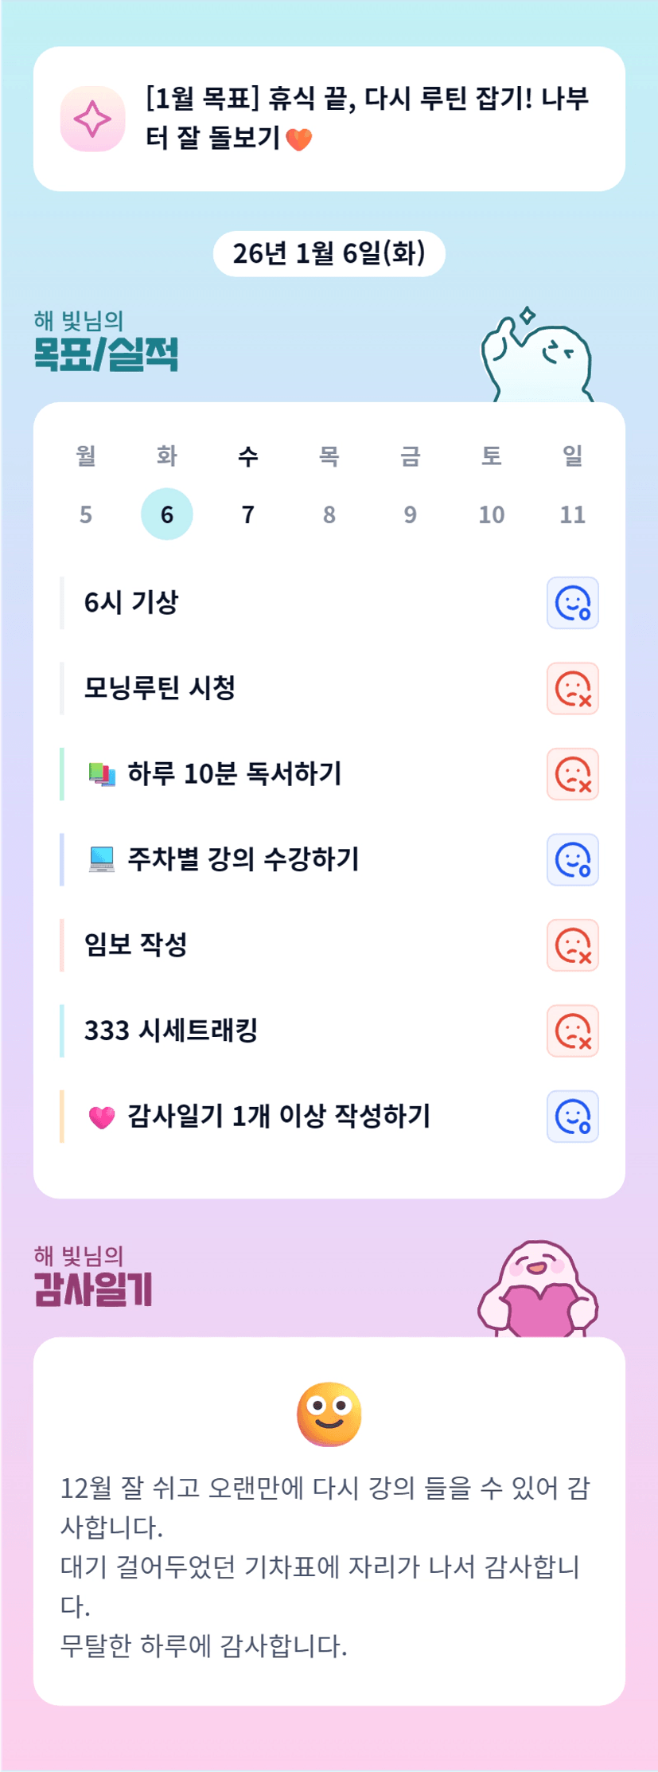This screenshot has height=1772, width=658.
Task: Toggle the 모닝루틴 시청 status face
Action: (x=572, y=689)
